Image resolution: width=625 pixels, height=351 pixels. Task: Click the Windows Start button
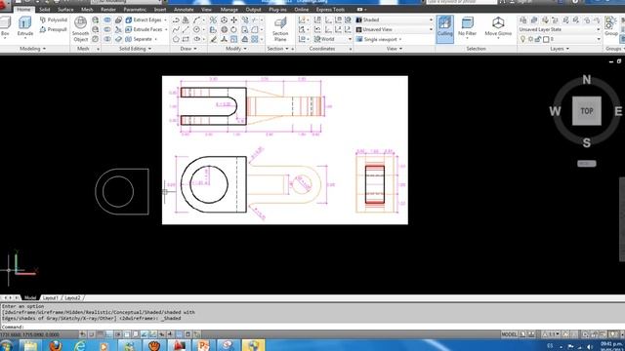point(6,346)
